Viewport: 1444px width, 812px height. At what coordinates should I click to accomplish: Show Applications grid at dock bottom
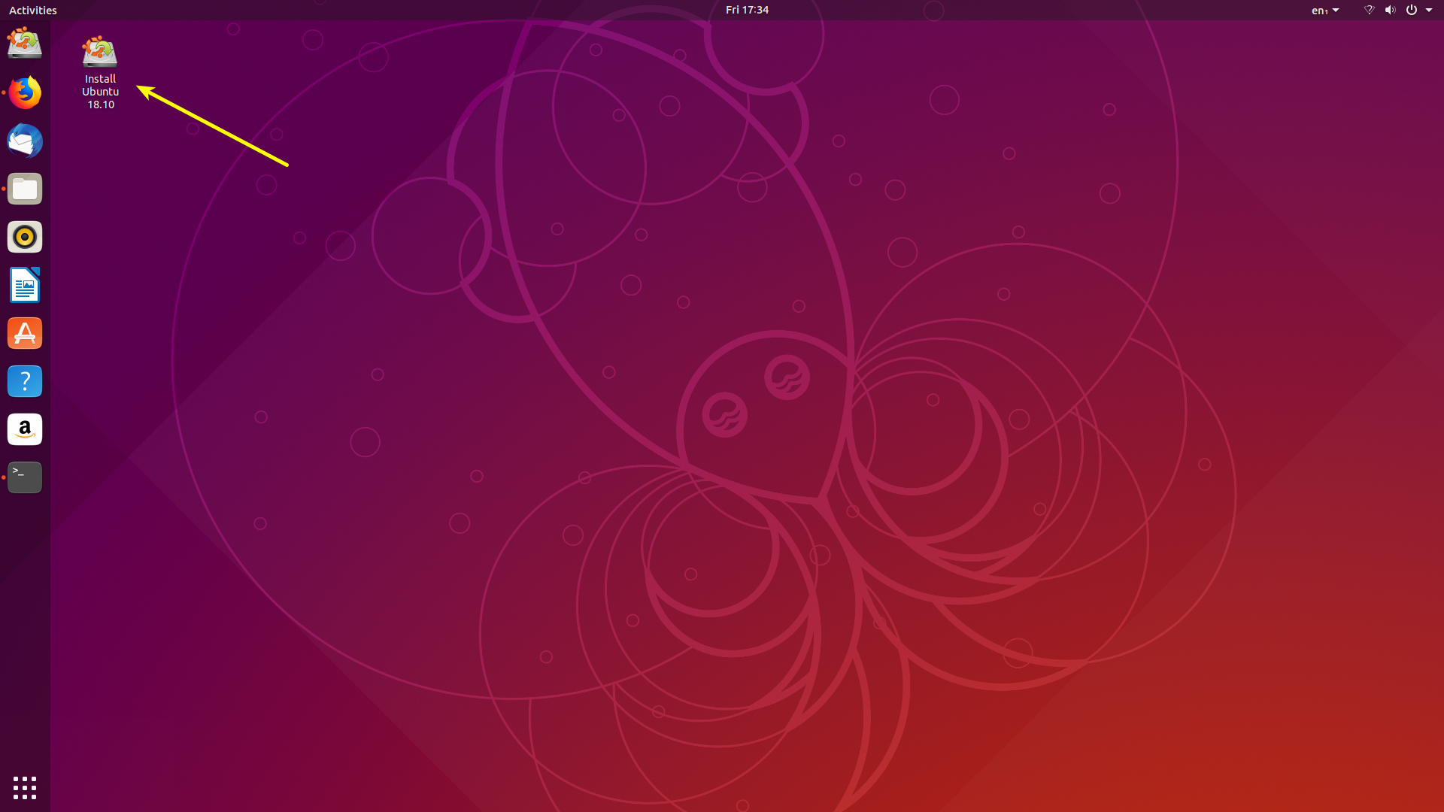[25, 787]
